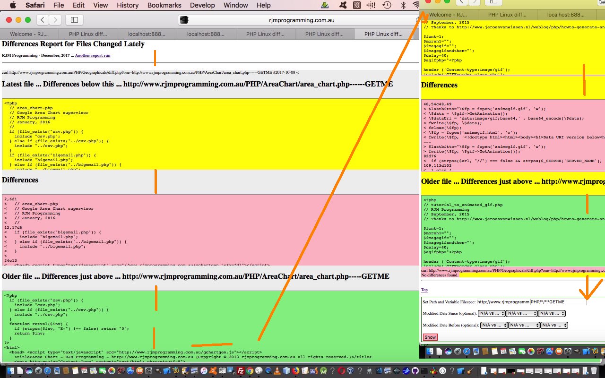This screenshot has height=378, width=605.
Task: Follow the Another report run link
Action: [93, 55]
